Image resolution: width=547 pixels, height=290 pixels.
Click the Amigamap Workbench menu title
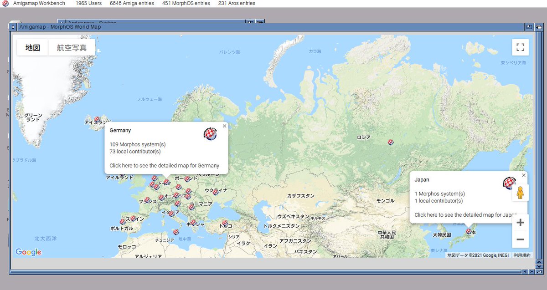pyautogui.click(x=39, y=3)
